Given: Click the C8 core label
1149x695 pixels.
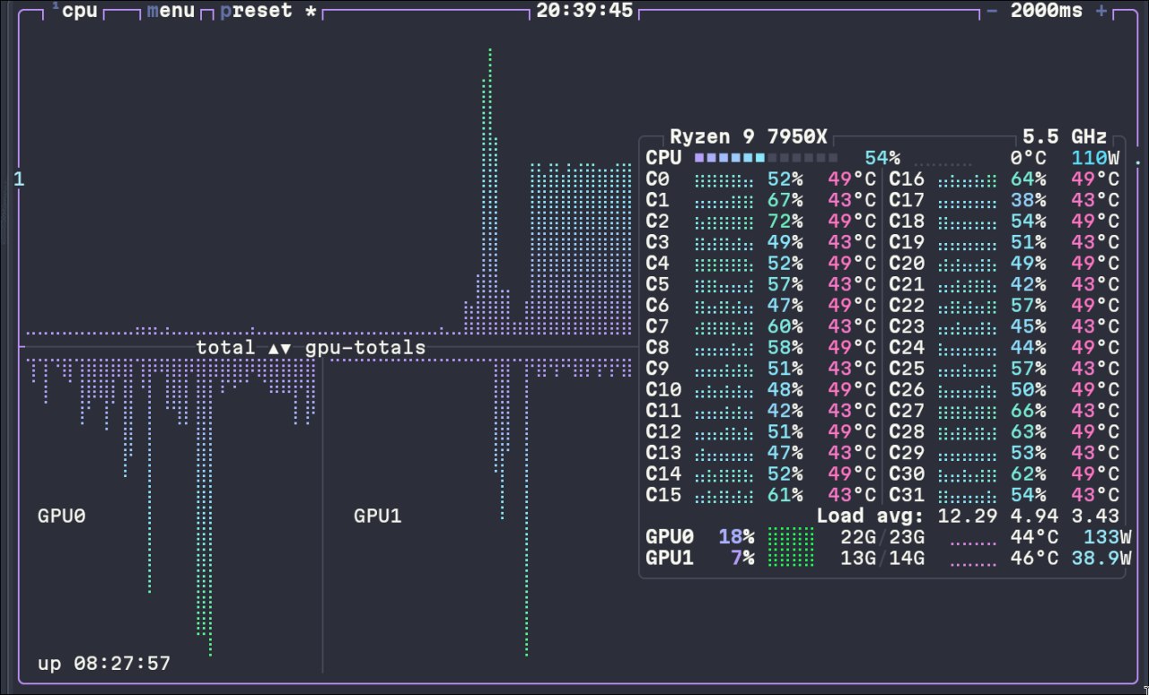Looking at the screenshot, I should pos(657,348).
